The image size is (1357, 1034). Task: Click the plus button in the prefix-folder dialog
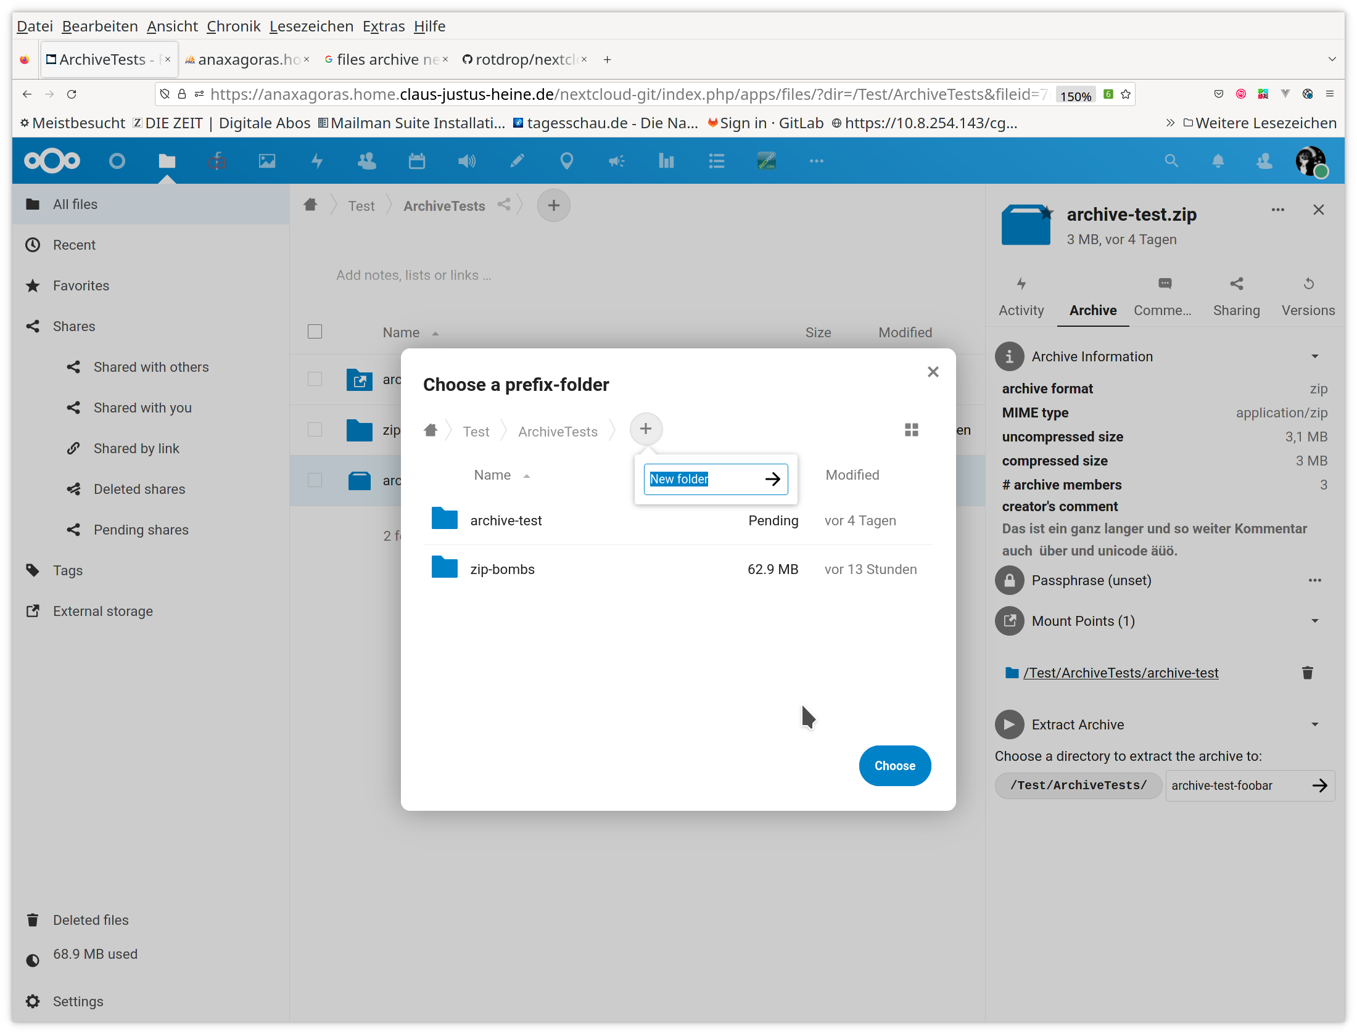pyautogui.click(x=646, y=429)
